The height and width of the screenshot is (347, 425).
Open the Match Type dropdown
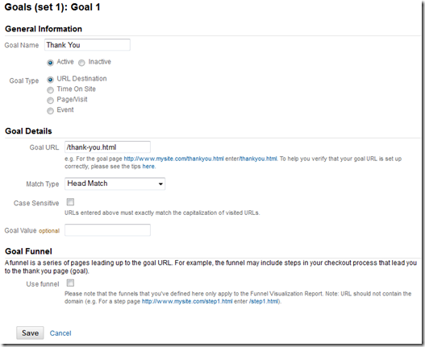115,184
